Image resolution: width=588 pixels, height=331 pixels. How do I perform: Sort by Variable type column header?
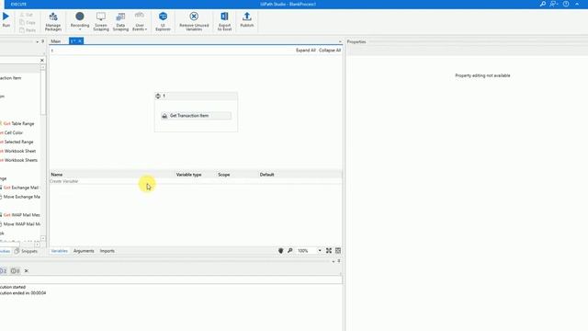point(188,175)
